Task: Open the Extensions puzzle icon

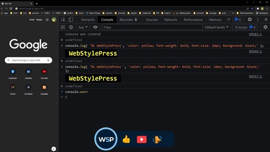Action: [258, 8]
